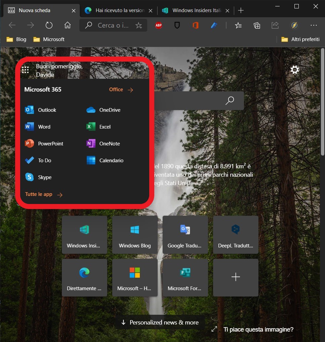Close the Windows Insiders Italia tab
Viewport: 325px width, 342px height.
click(228, 10)
